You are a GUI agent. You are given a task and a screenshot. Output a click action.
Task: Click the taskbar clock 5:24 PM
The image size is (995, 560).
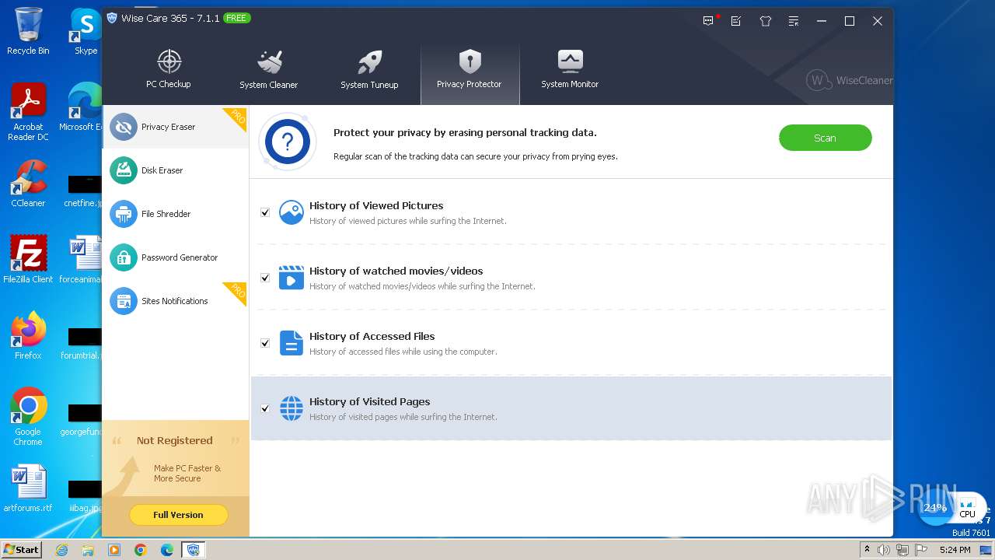[955, 550]
